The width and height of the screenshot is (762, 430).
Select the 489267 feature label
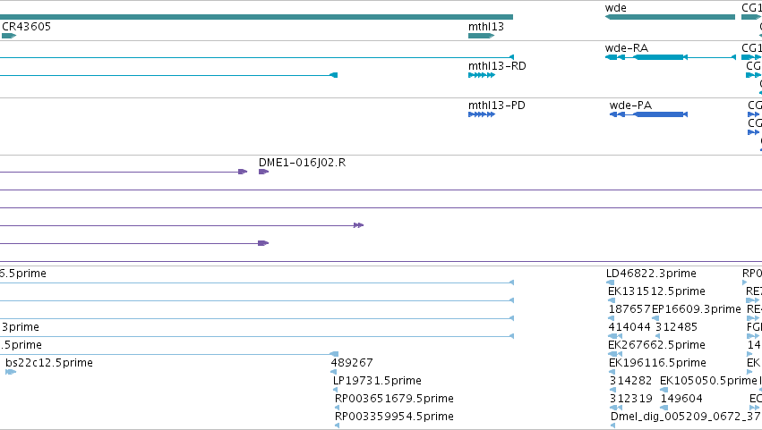click(x=352, y=363)
